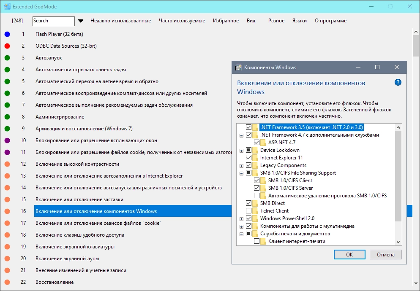Image resolution: width=420 pixels, height=291 pixels.
Task: Click folder icon of Telnet Client
Action: pyautogui.click(x=255, y=211)
